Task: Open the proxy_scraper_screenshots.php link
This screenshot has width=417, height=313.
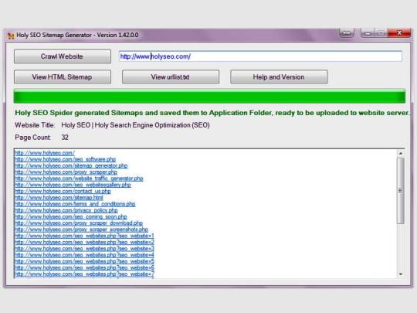Action: (x=81, y=230)
